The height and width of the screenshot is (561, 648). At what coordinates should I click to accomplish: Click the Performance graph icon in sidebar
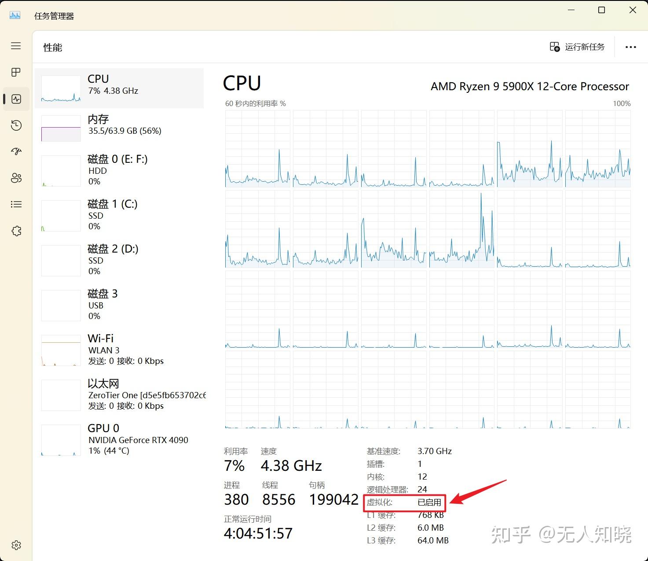pyautogui.click(x=16, y=99)
